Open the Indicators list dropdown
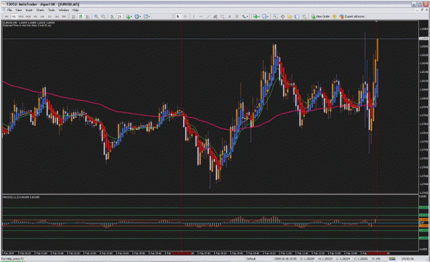The height and width of the screenshot is (262, 430). pyautogui.click(x=129, y=17)
